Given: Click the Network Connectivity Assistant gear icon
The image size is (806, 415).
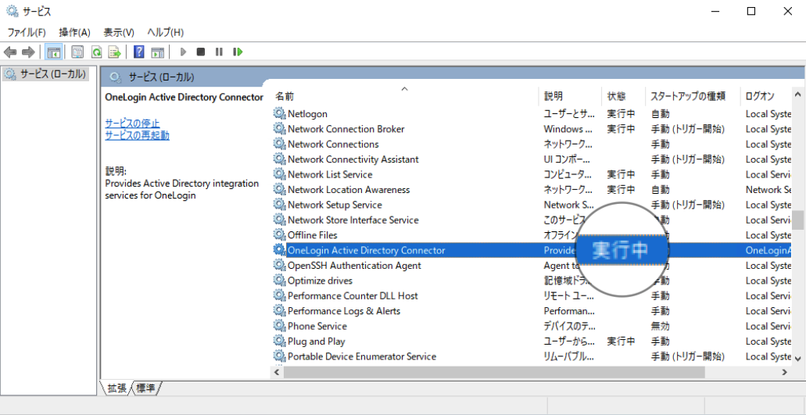Looking at the screenshot, I should (279, 159).
